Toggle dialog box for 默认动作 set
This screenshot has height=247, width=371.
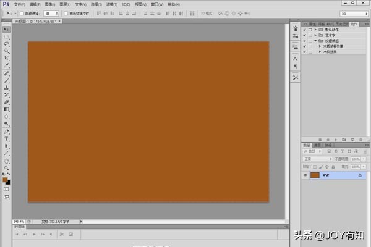point(310,30)
